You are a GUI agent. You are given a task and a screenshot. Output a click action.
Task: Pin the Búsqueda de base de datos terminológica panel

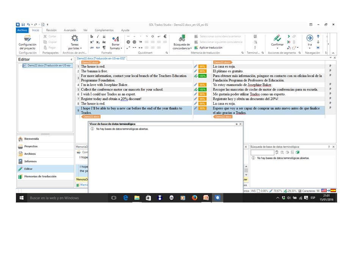[329, 147]
